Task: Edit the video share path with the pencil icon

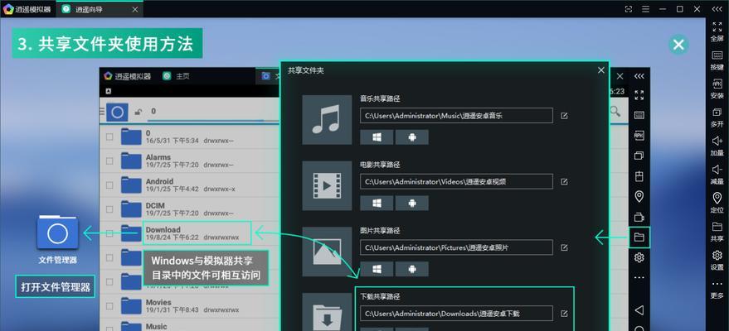Action: click(564, 182)
